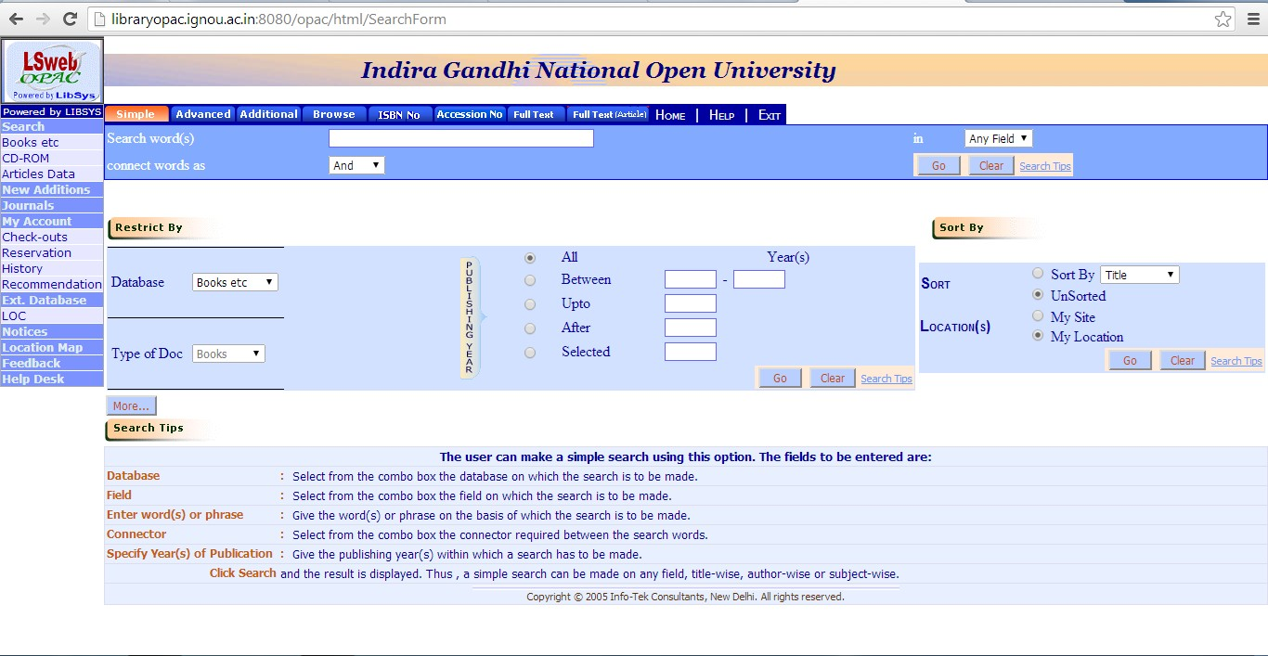Switch to the Advanced search tab
The image size is (1268, 656).
click(202, 114)
